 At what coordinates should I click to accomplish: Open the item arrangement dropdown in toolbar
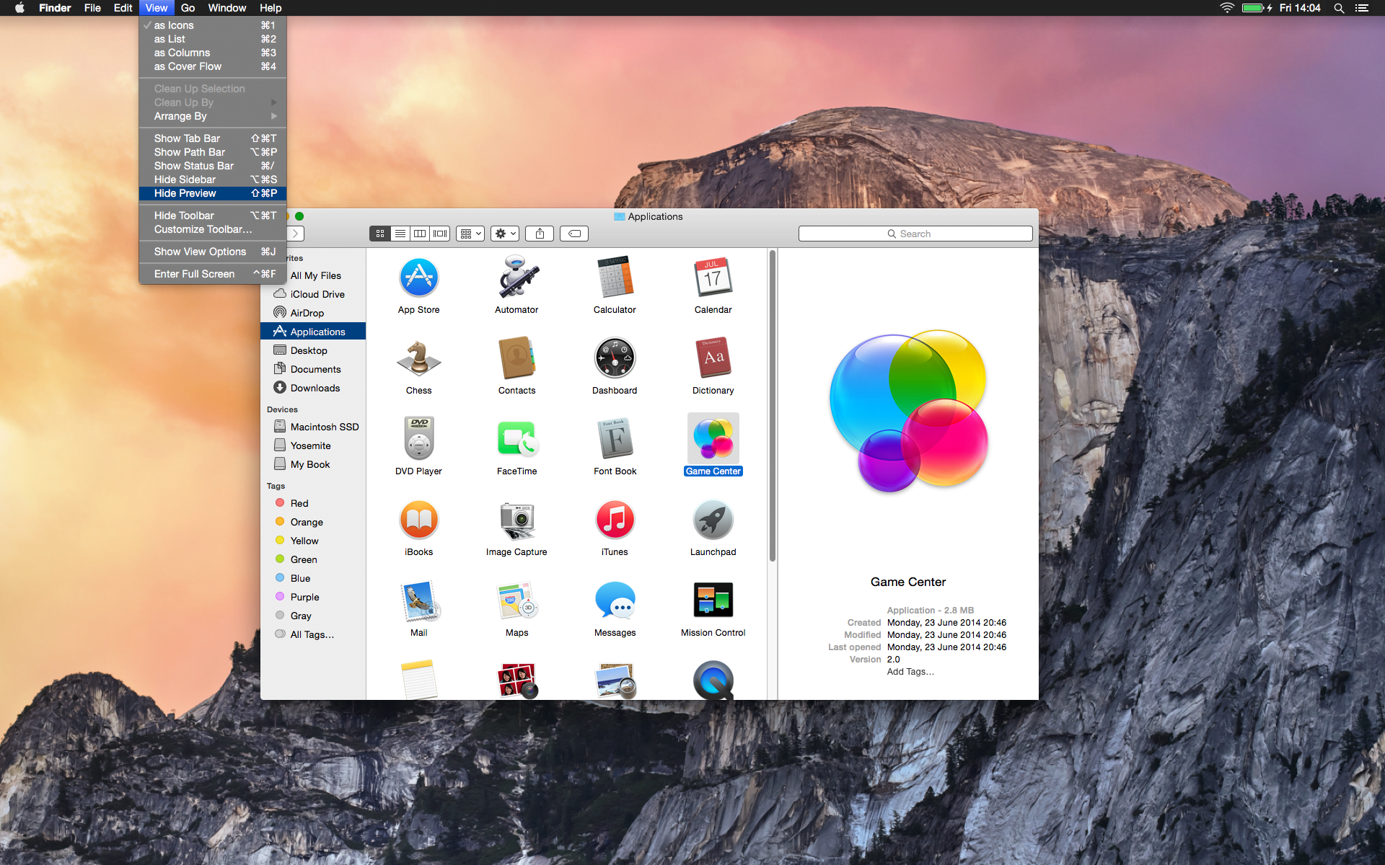coord(470,234)
